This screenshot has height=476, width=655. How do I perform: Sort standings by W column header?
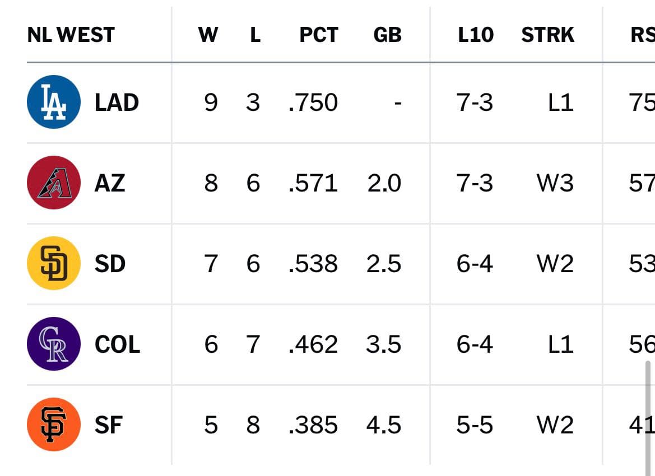208,35
